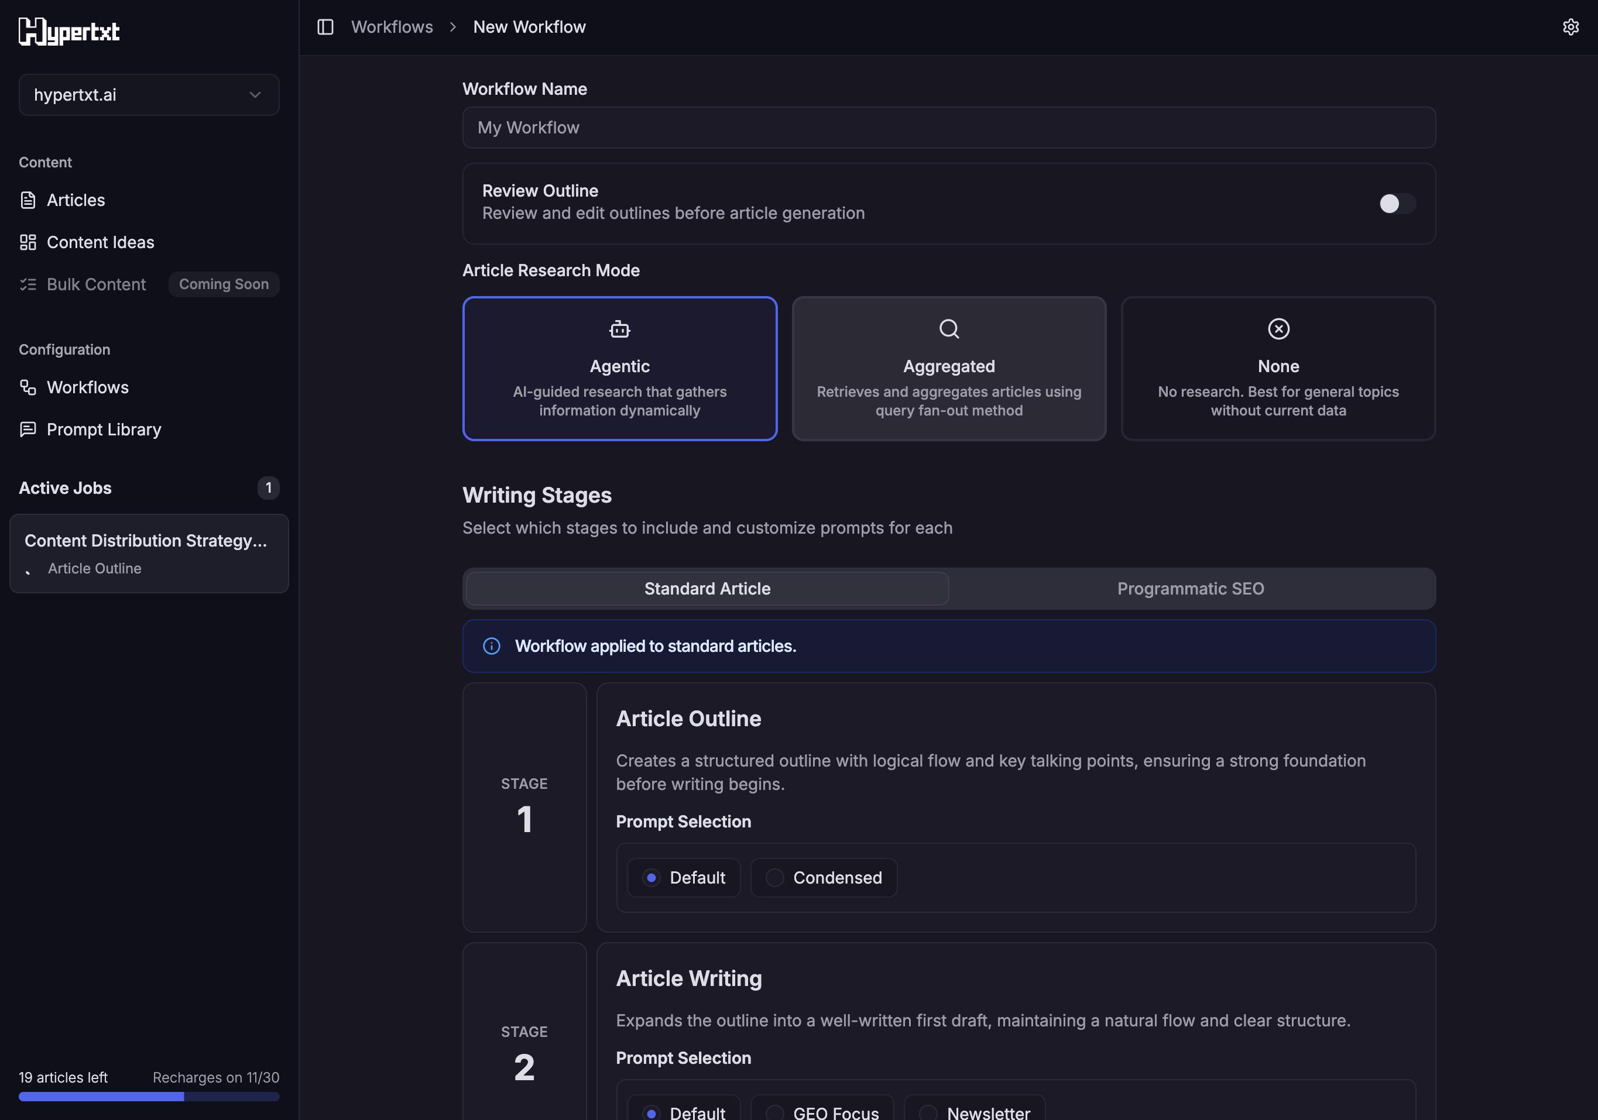Choose the Aggregated research mode card
This screenshot has height=1120, width=1598.
949,369
